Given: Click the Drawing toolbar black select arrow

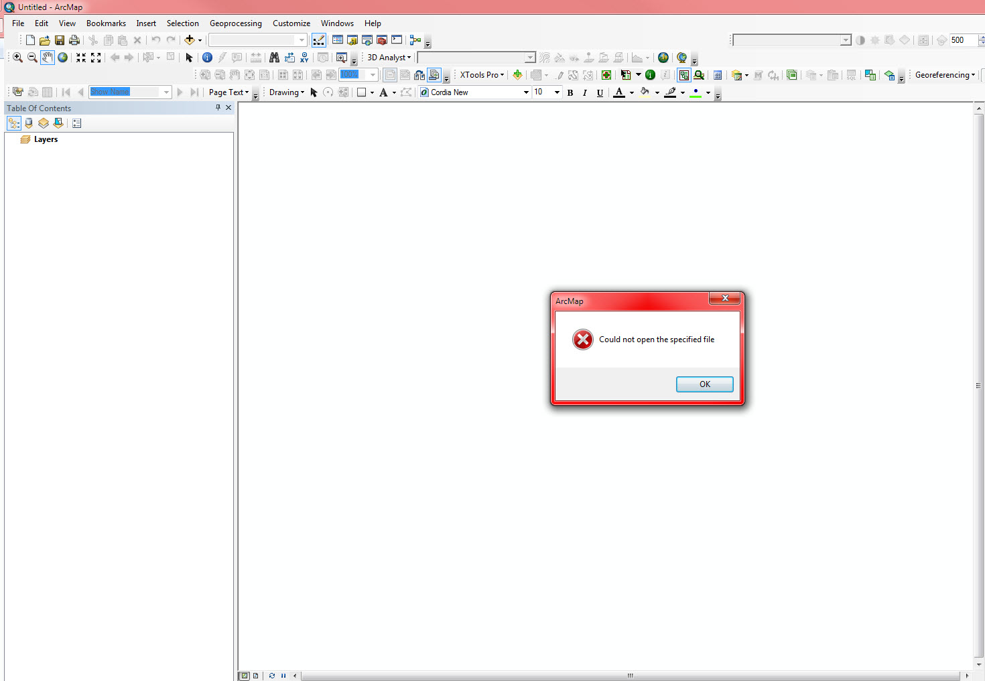Looking at the screenshot, I should click(x=314, y=92).
